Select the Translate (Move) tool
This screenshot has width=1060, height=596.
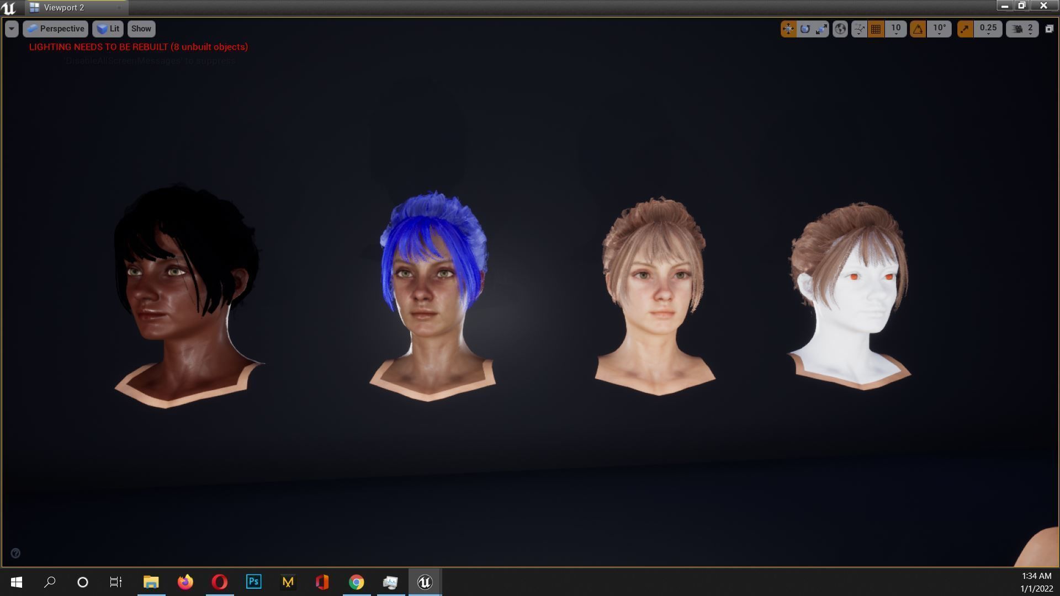788,29
